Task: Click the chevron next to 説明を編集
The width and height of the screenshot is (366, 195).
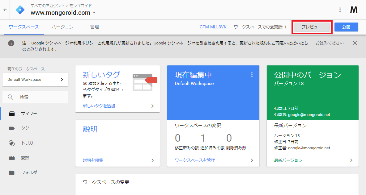Action: pos(152,160)
